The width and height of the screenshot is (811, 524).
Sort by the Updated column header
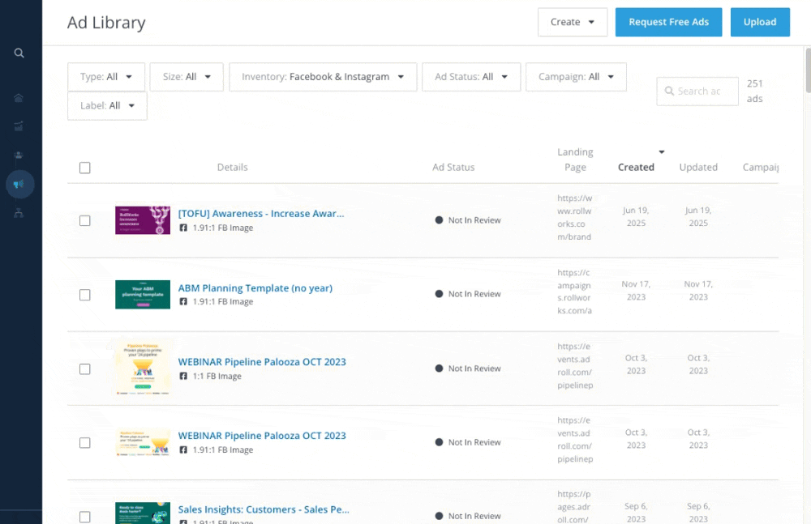click(x=697, y=168)
